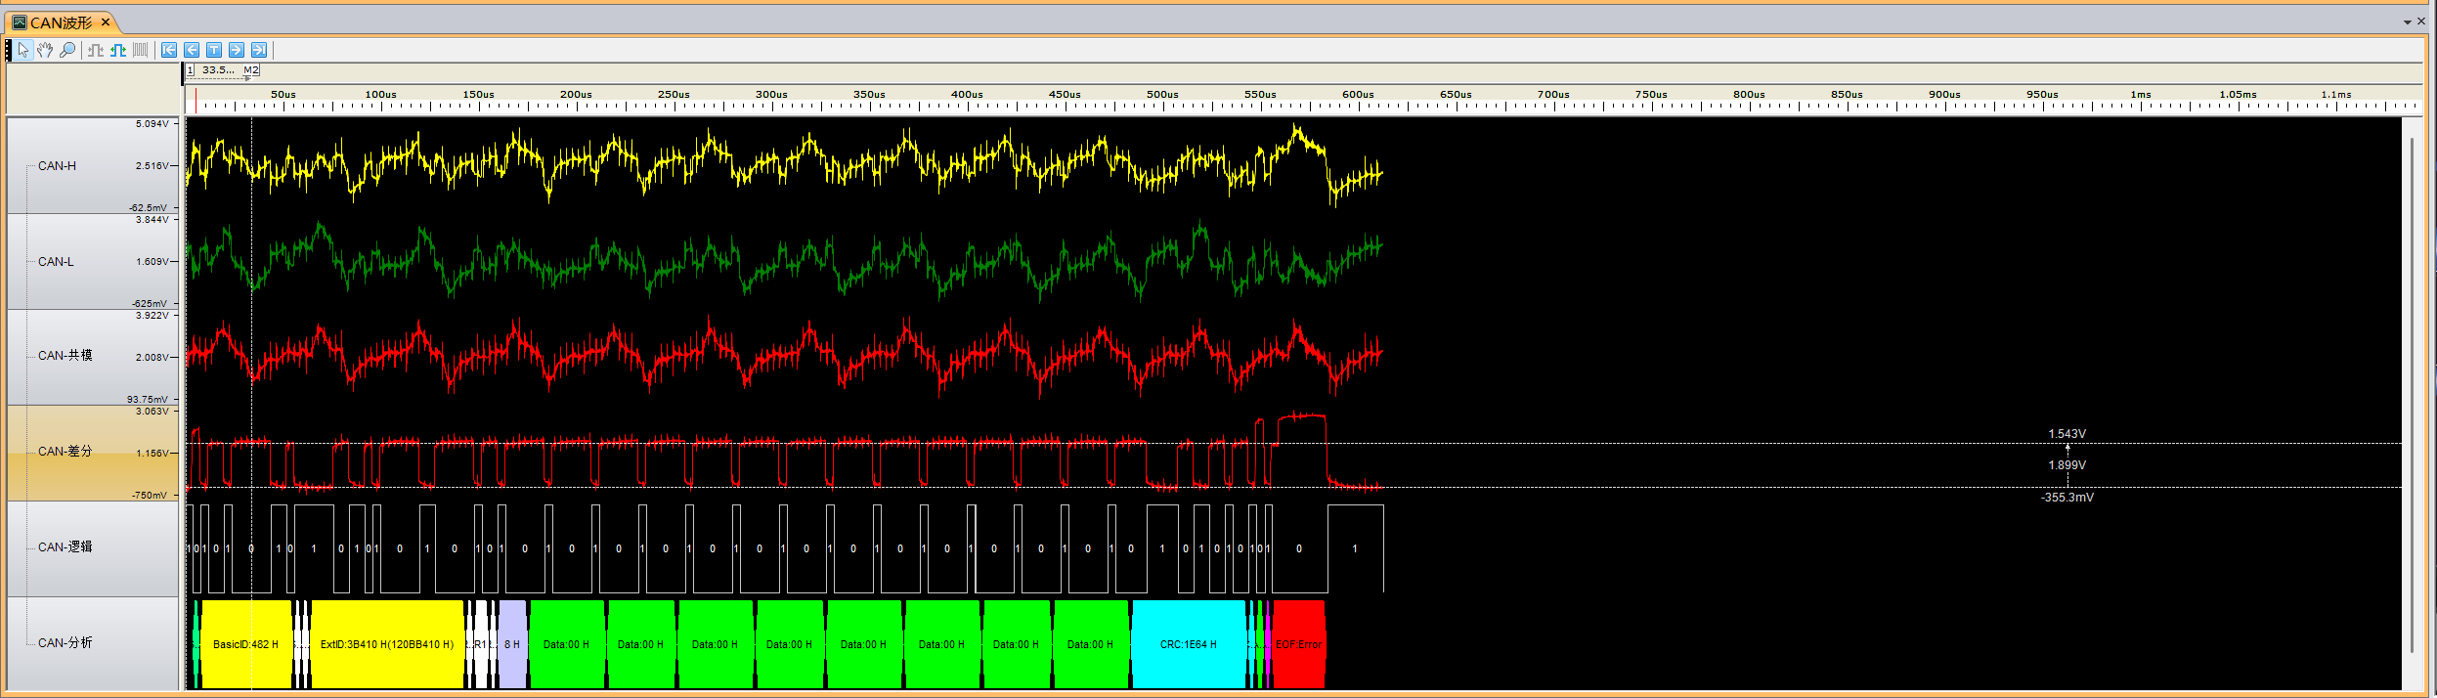Click the 1.899V delta measurement label
The width and height of the screenshot is (2437, 698).
(x=2067, y=465)
